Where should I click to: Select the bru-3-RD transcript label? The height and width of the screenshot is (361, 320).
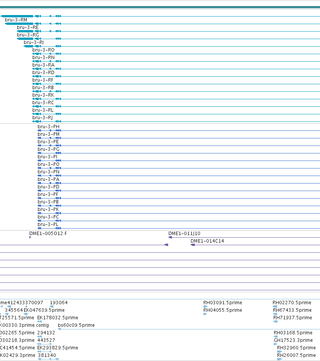43,73
